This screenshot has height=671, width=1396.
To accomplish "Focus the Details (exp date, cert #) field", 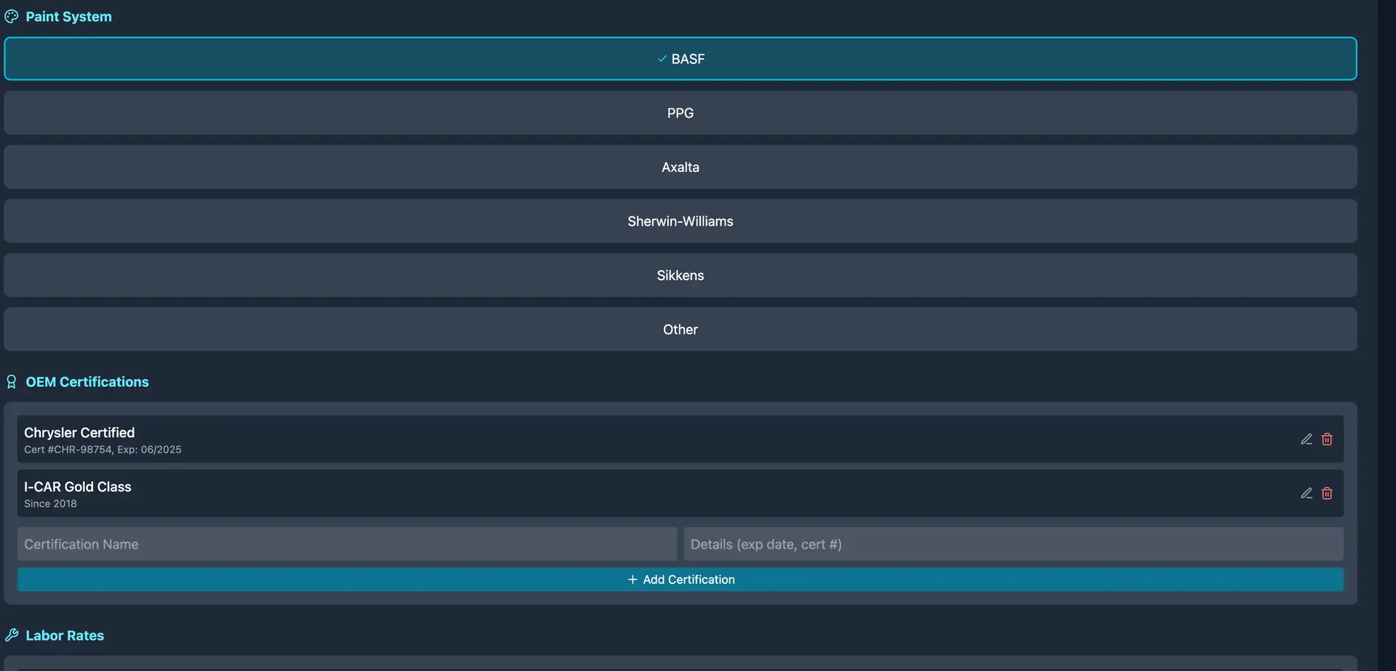I will click(1014, 544).
